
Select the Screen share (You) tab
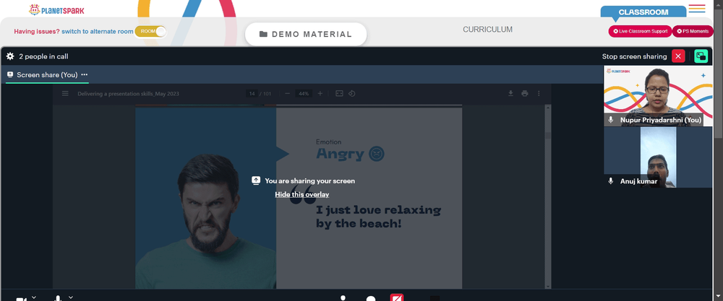[47, 74]
